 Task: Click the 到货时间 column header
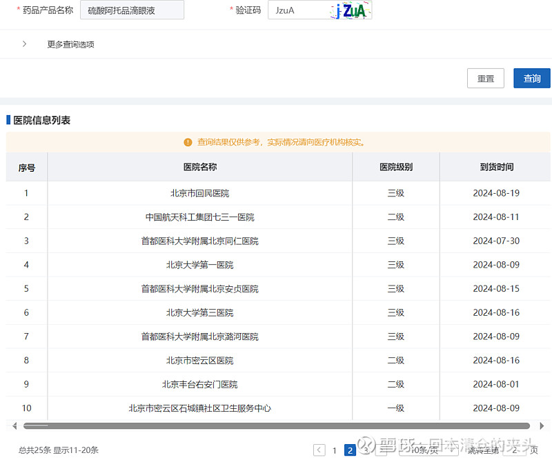[x=496, y=167]
